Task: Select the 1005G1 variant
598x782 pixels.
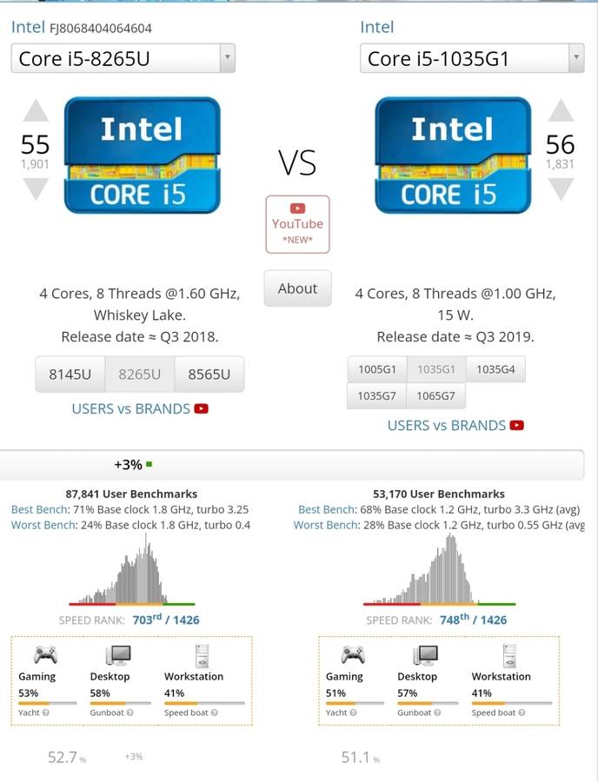Action: click(x=377, y=369)
